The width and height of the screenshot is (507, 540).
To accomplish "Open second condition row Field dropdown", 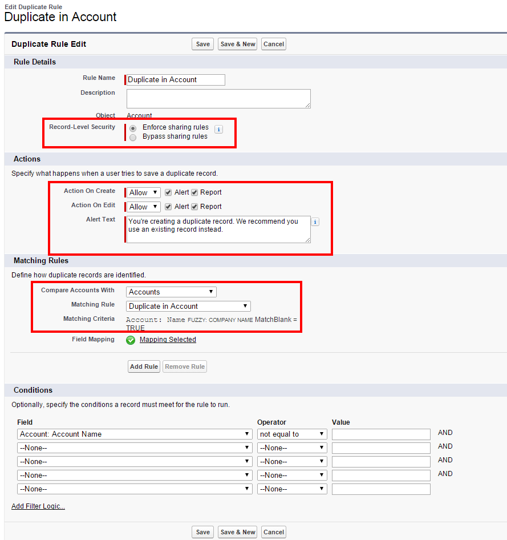I will coord(135,448).
